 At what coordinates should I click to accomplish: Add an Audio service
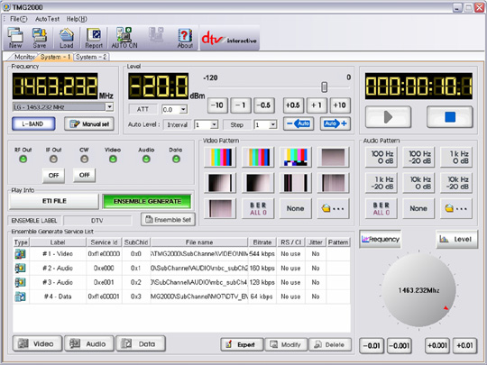89,344
